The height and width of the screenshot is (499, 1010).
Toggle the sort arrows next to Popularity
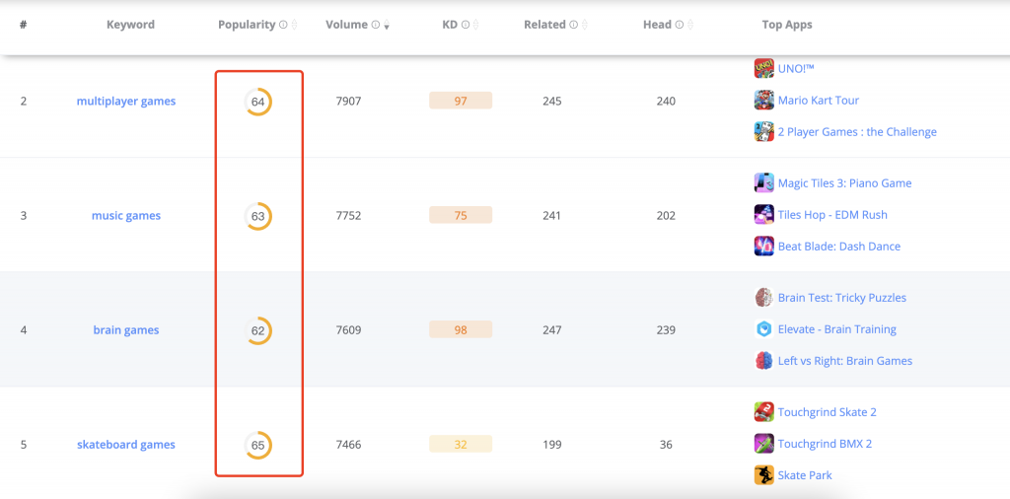[x=294, y=25]
